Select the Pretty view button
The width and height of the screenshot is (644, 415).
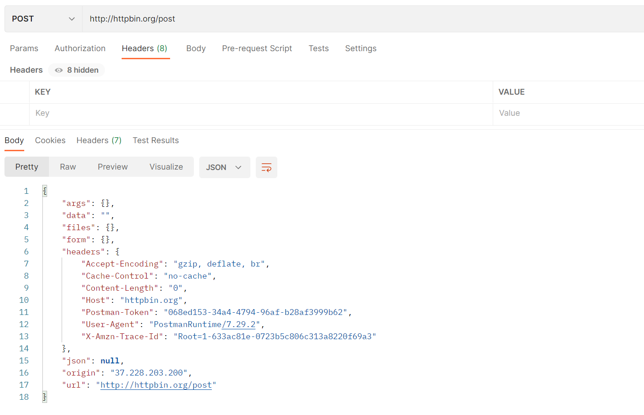[x=27, y=167]
